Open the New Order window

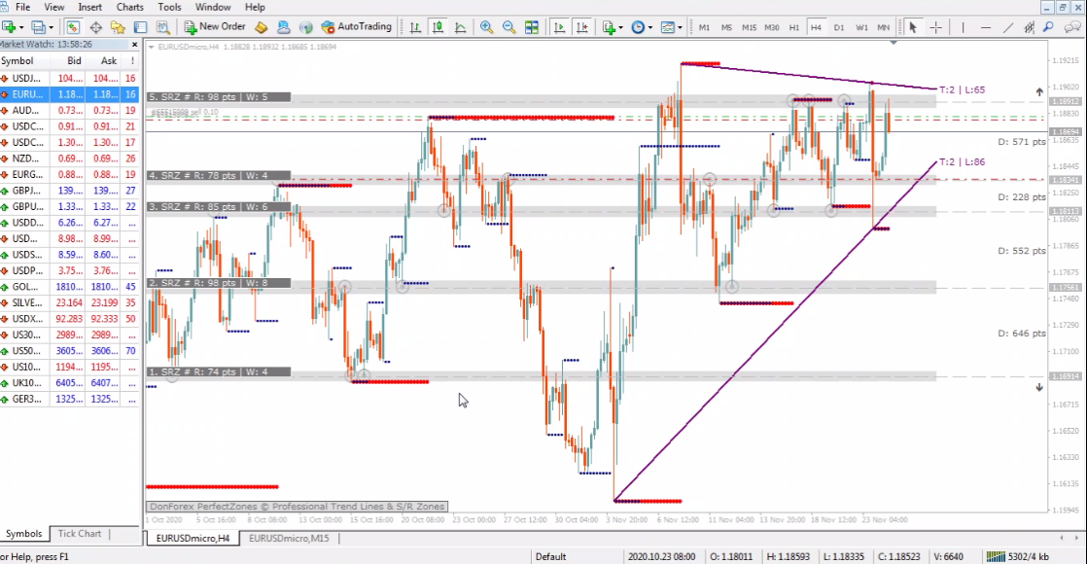point(215,26)
